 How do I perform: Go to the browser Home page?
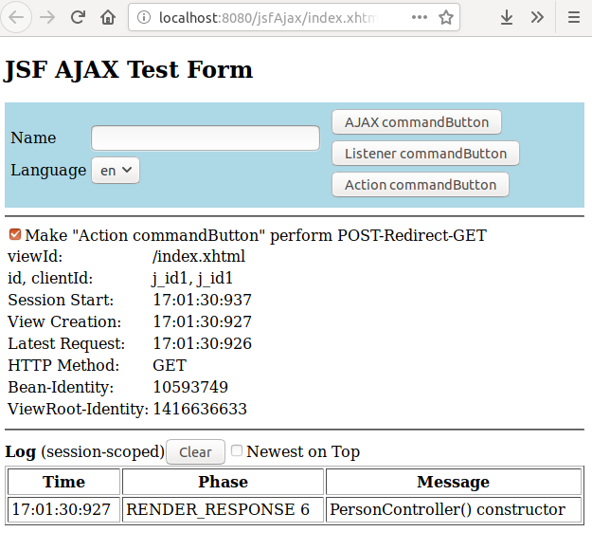pyautogui.click(x=108, y=17)
